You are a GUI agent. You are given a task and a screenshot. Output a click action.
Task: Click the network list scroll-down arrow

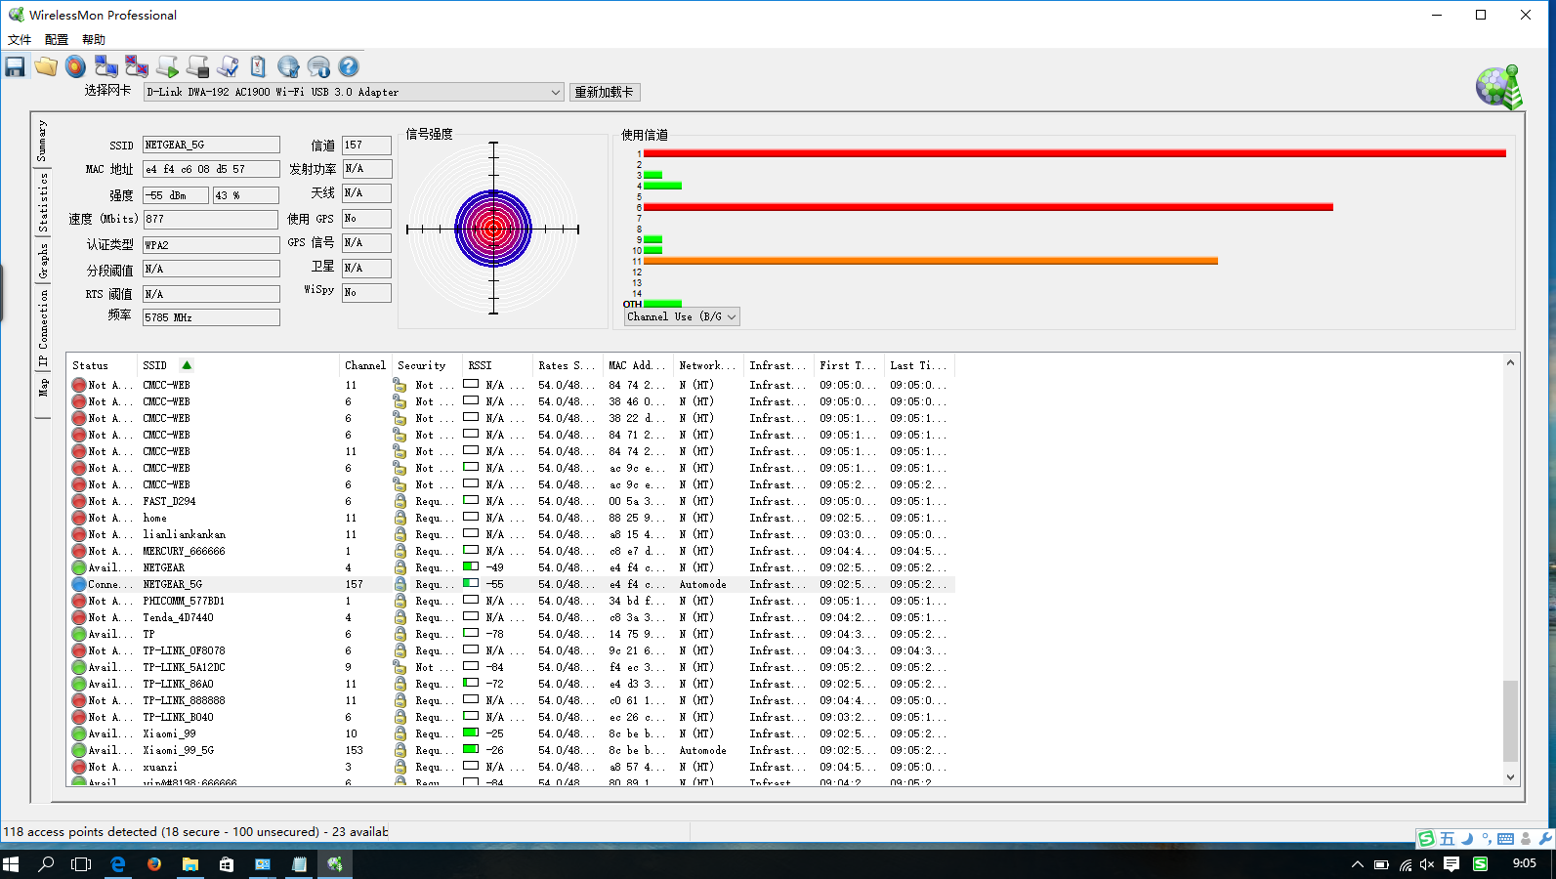tap(1510, 777)
